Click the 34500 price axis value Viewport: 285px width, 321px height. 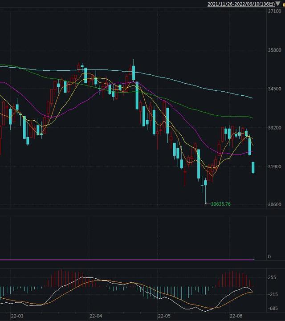[x=275, y=89]
